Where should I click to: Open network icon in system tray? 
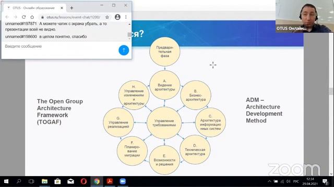point(282,181)
